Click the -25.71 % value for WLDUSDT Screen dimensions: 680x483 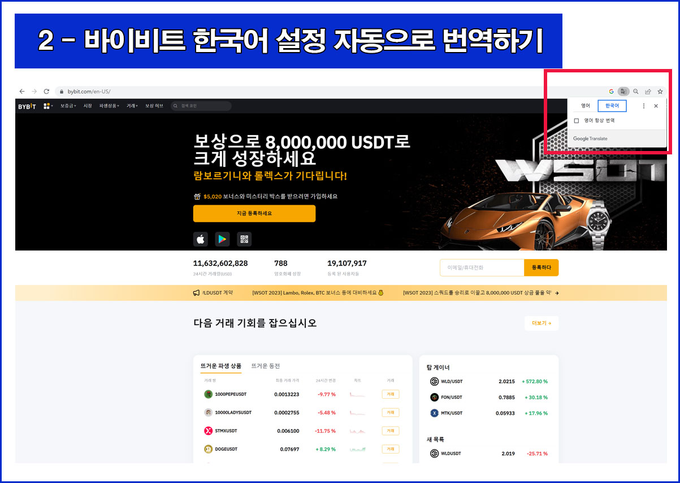pyautogui.click(x=537, y=453)
